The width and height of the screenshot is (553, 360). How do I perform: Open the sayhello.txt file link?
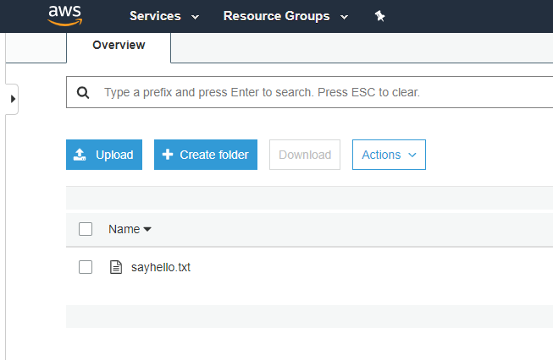pyautogui.click(x=161, y=268)
